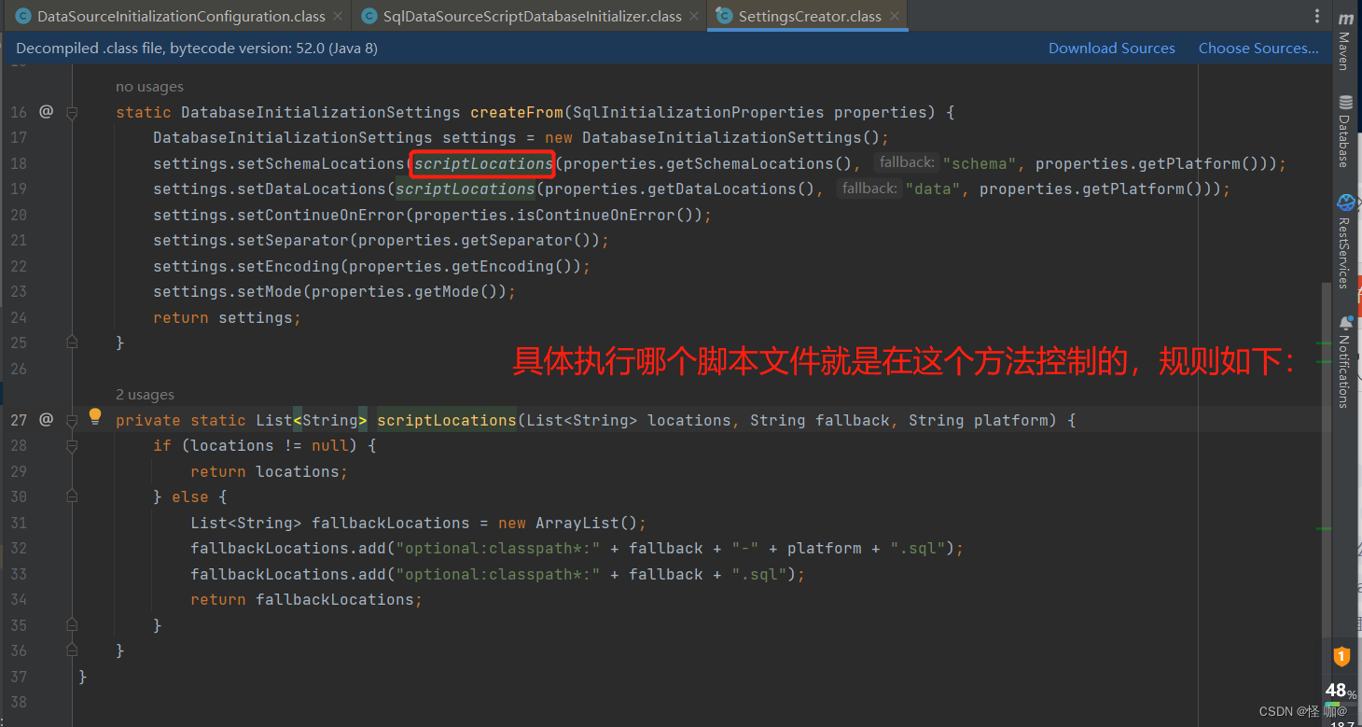Click the '2 usages' inlay hint
This screenshot has height=727, width=1362.
pyautogui.click(x=145, y=395)
